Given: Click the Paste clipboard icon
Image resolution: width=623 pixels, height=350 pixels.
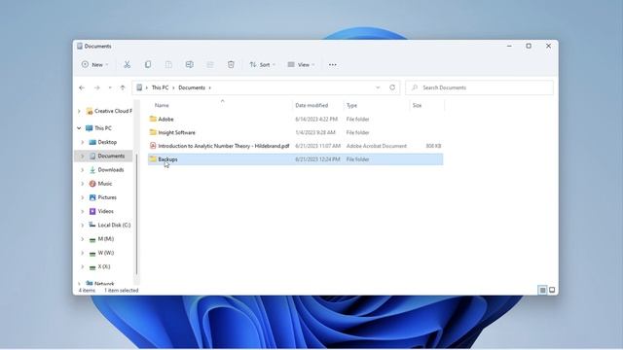Looking at the screenshot, I should [x=168, y=65].
